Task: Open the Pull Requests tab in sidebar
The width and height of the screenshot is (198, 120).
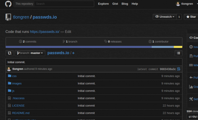Action: click(x=193, y=56)
